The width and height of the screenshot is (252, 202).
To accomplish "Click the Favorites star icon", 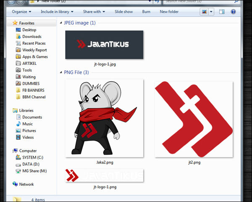I will (15, 23).
